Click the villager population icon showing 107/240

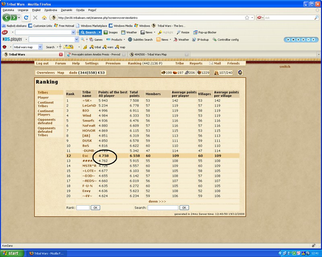217,73
